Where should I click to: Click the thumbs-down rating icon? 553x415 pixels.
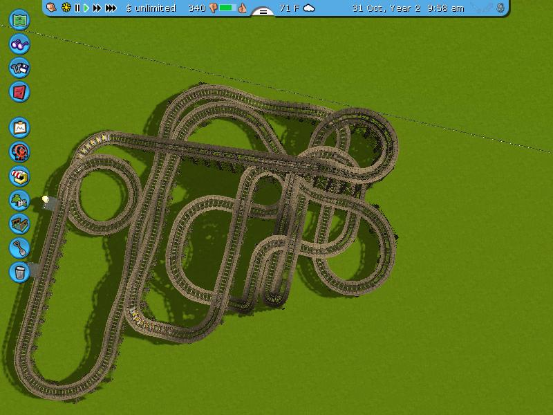click(213, 8)
